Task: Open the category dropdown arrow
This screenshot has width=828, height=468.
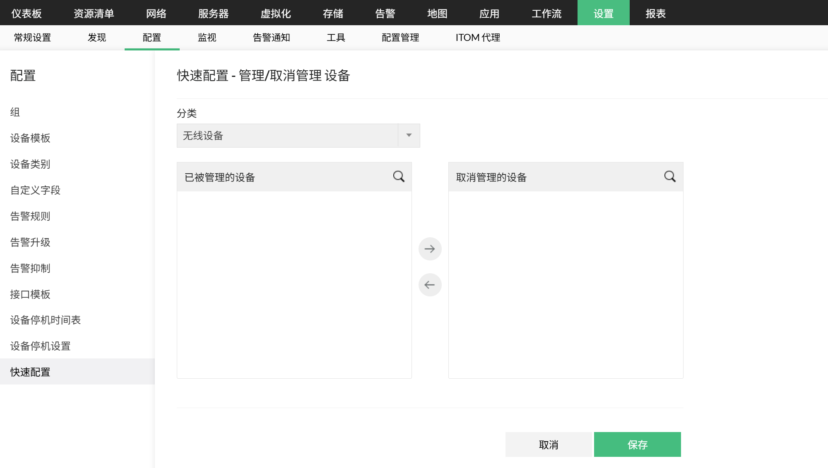Action: click(x=409, y=136)
